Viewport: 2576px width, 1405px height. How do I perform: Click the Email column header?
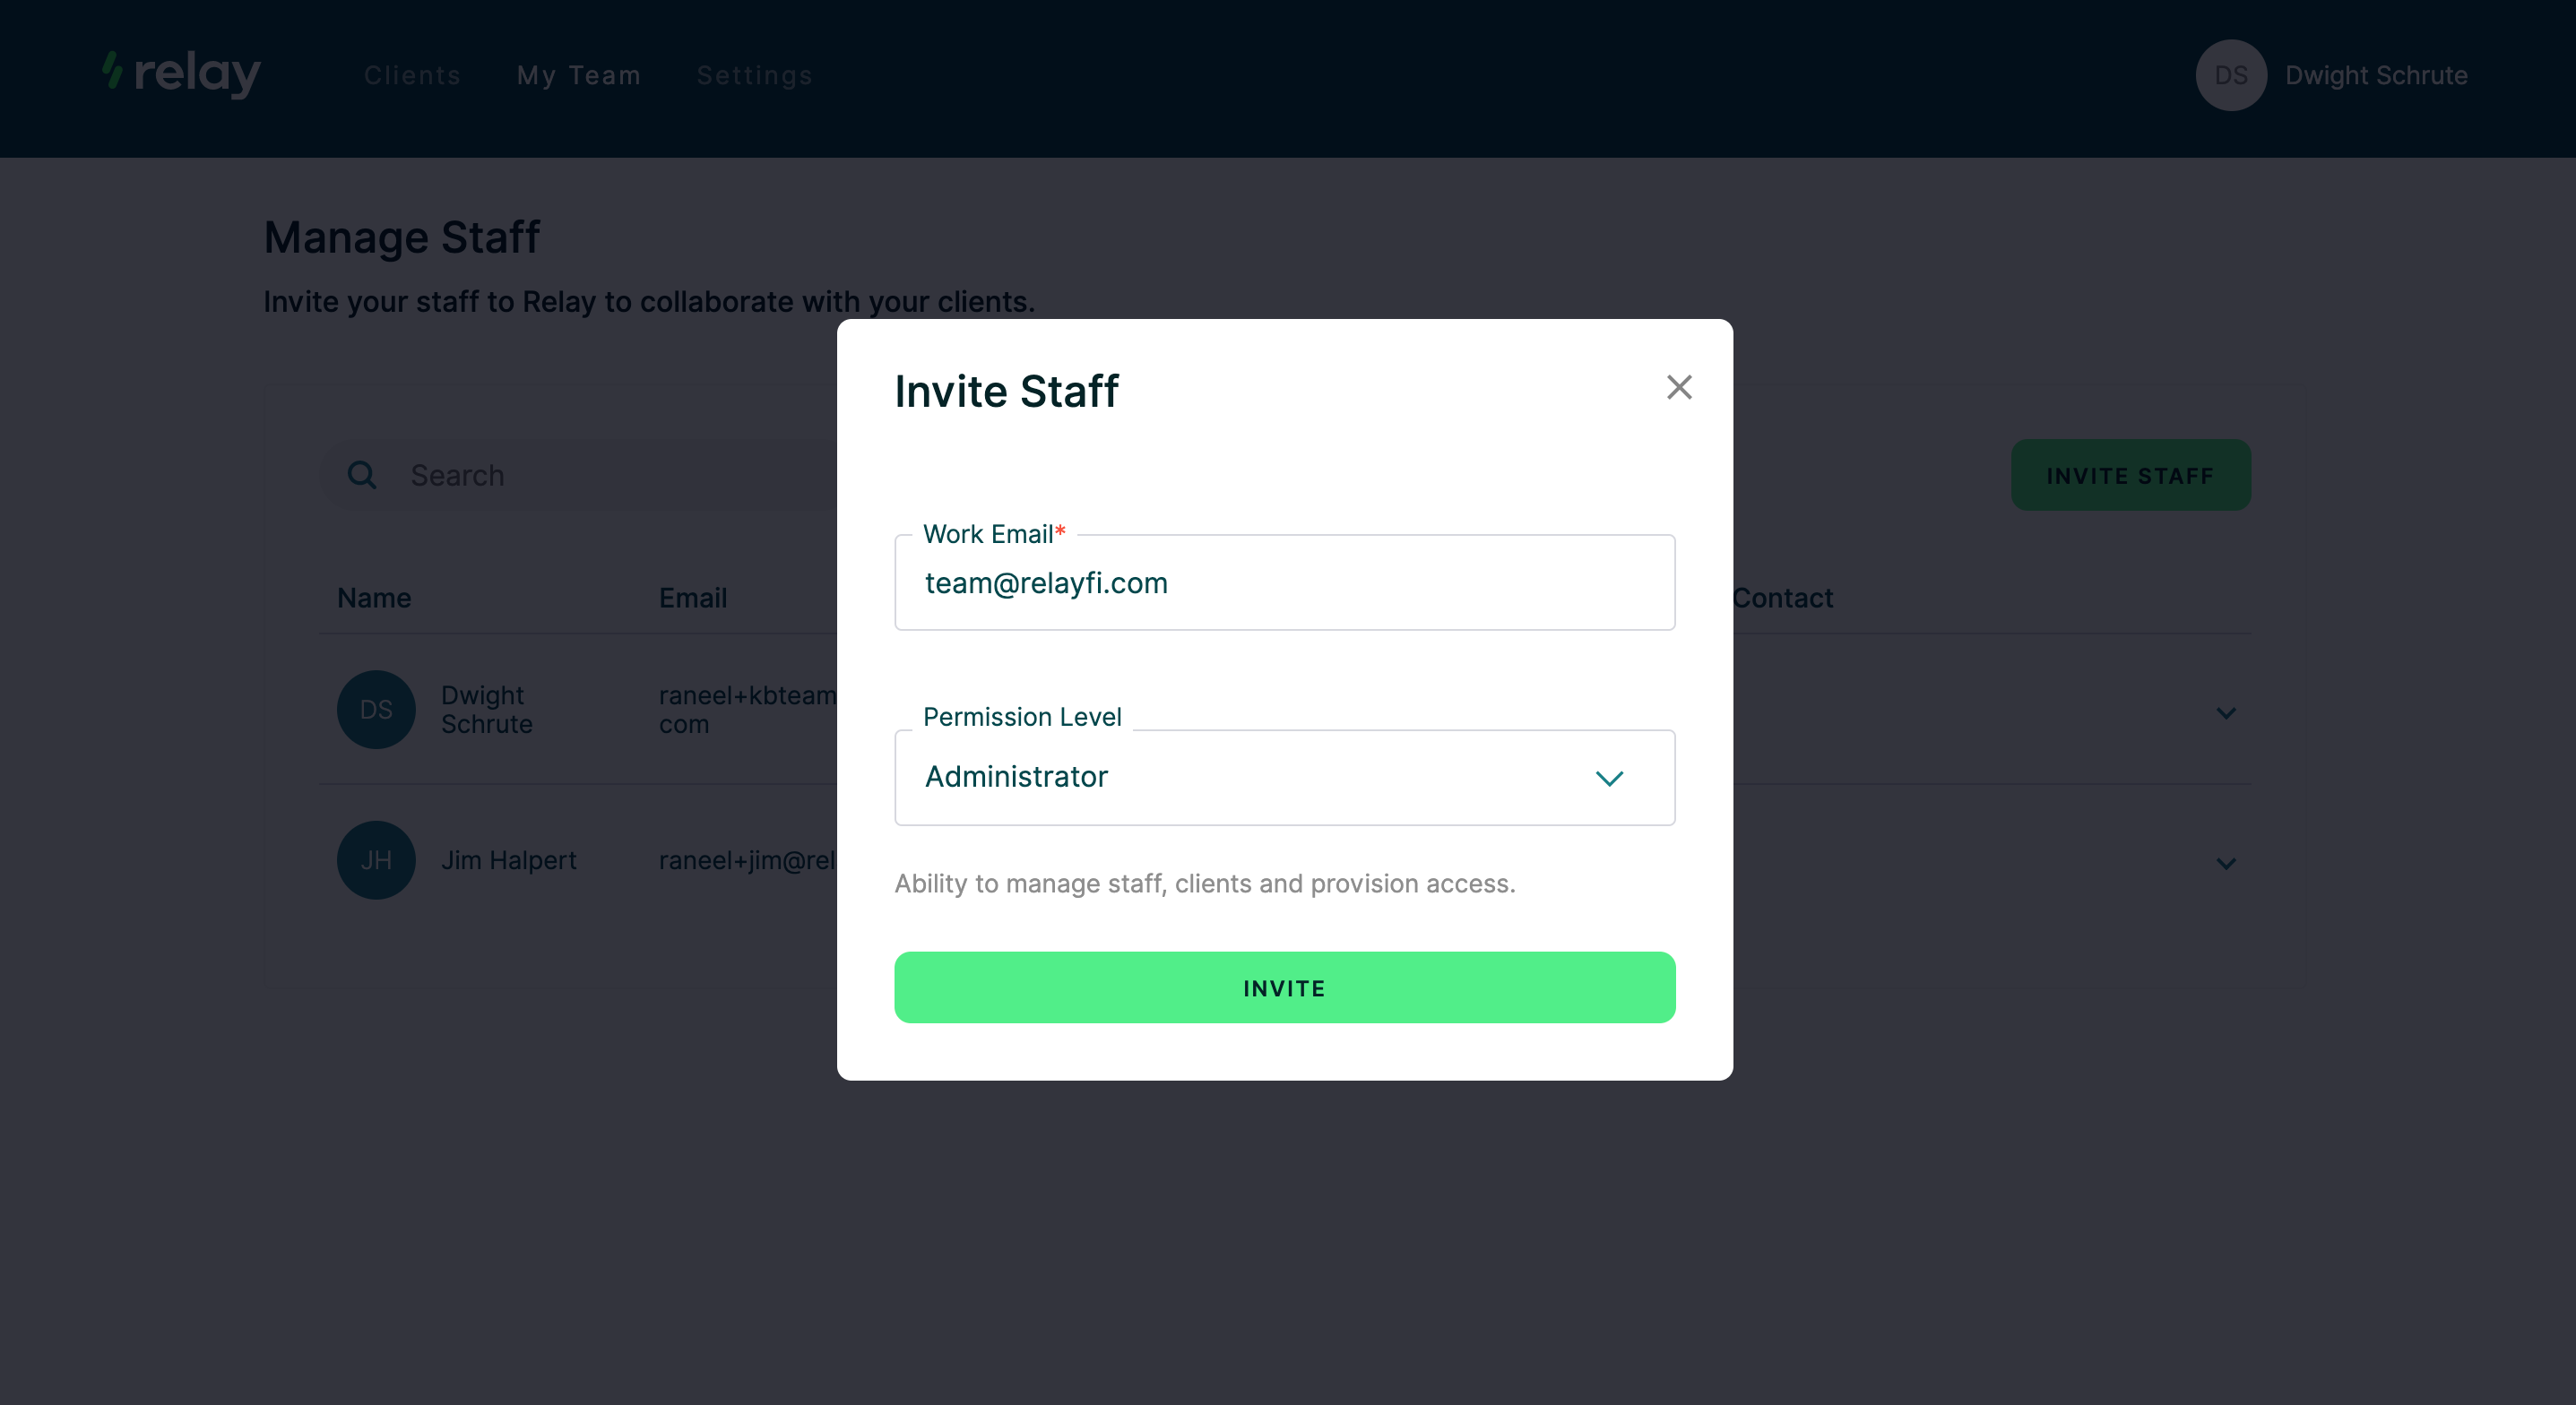pos(692,598)
